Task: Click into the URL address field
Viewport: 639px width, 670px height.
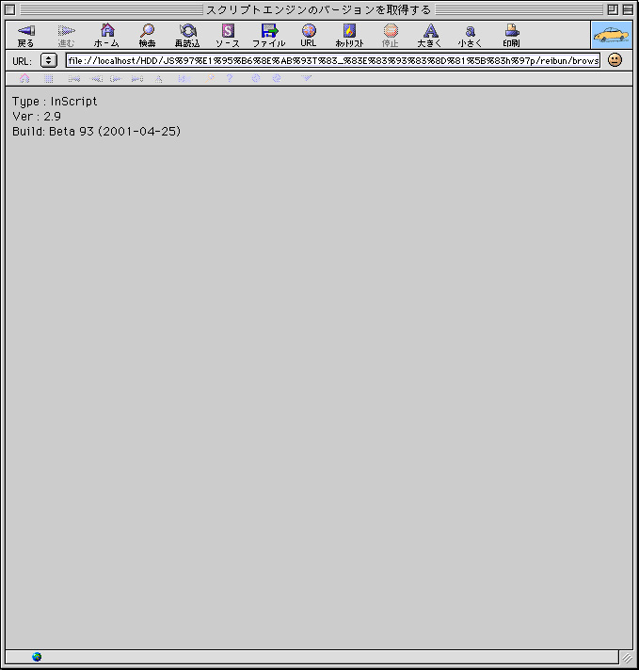Action: click(x=333, y=60)
